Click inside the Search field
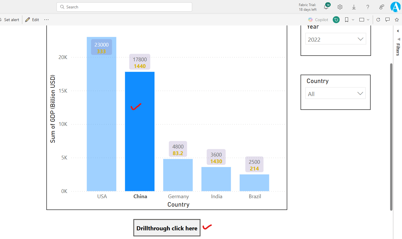 124,7
